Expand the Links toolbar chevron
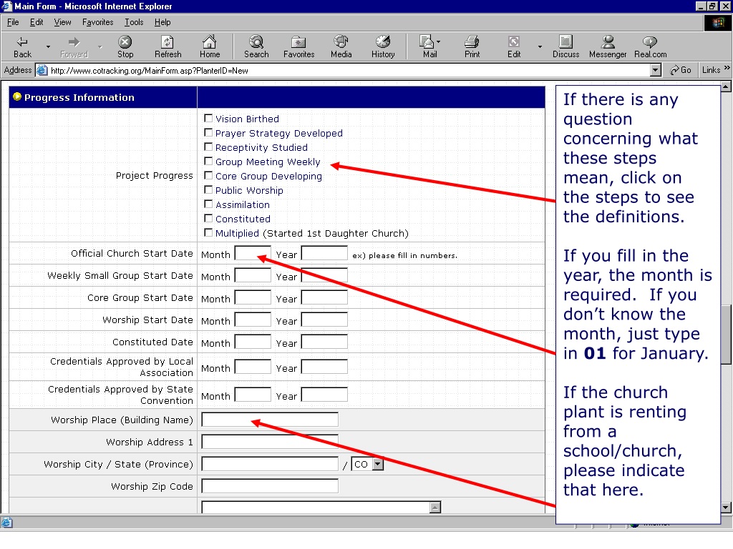The image size is (733, 549). [x=727, y=68]
